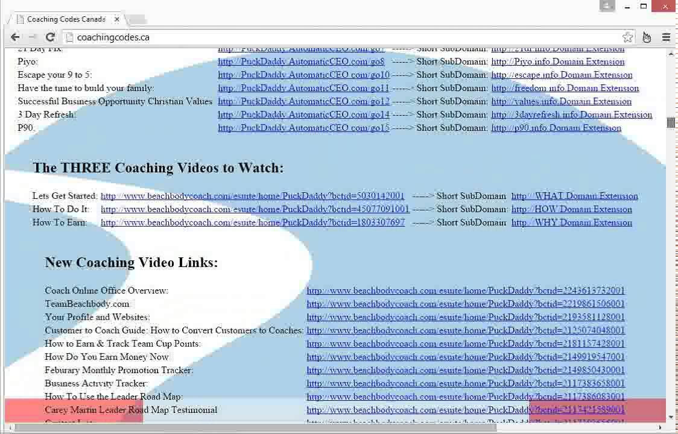Select the Coaching Codes Canada tab
Viewport: 678px width, 434px height.
[67, 19]
